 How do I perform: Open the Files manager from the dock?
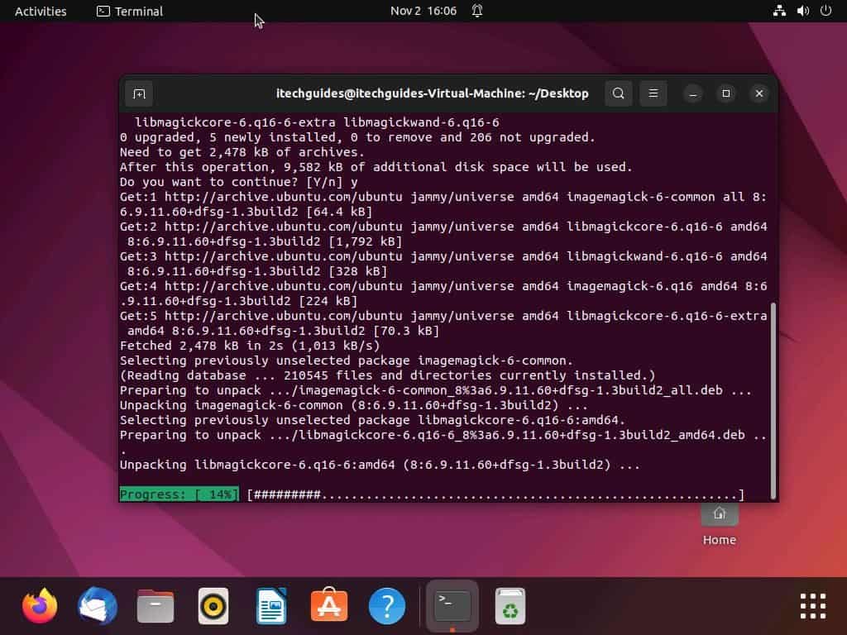(x=156, y=606)
